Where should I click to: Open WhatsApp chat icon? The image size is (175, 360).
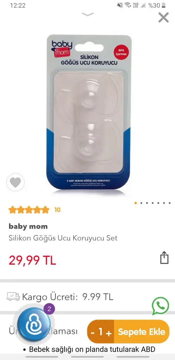[x=160, y=306]
